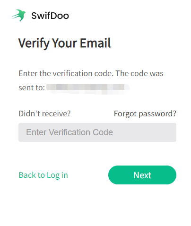Click the white Next label on the button
191x226 pixels.
(x=142, y=175)
